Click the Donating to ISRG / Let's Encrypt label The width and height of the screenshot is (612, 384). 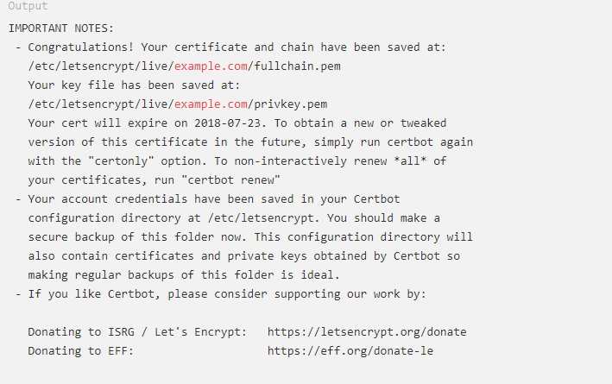[137, 331]
